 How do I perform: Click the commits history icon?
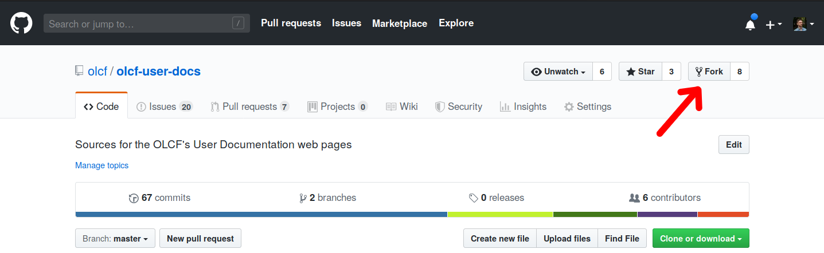[x=134, y=198]
